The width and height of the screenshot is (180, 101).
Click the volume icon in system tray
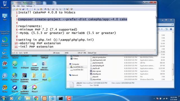[167, 98]
